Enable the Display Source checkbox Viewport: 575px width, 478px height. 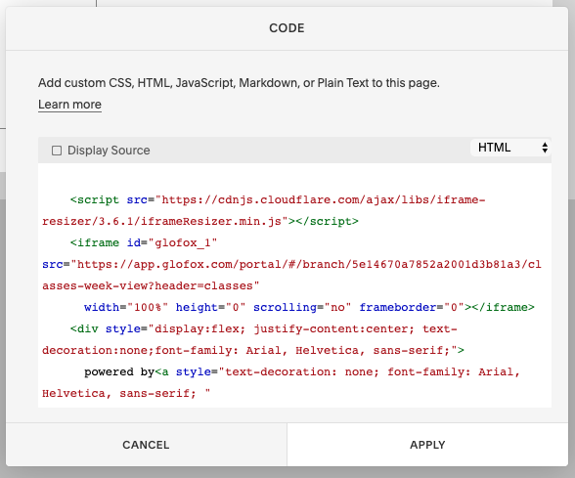click(x=57, y=151)
